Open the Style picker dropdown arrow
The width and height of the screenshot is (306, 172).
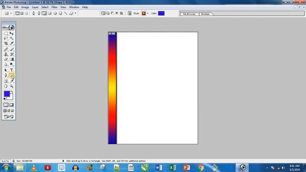[148, 13]
